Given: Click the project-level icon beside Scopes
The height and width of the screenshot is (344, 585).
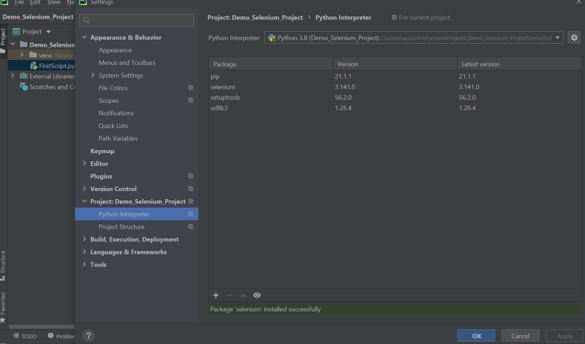Looking at the screenshot, I should pyautogui.click(x=190, y=101).
